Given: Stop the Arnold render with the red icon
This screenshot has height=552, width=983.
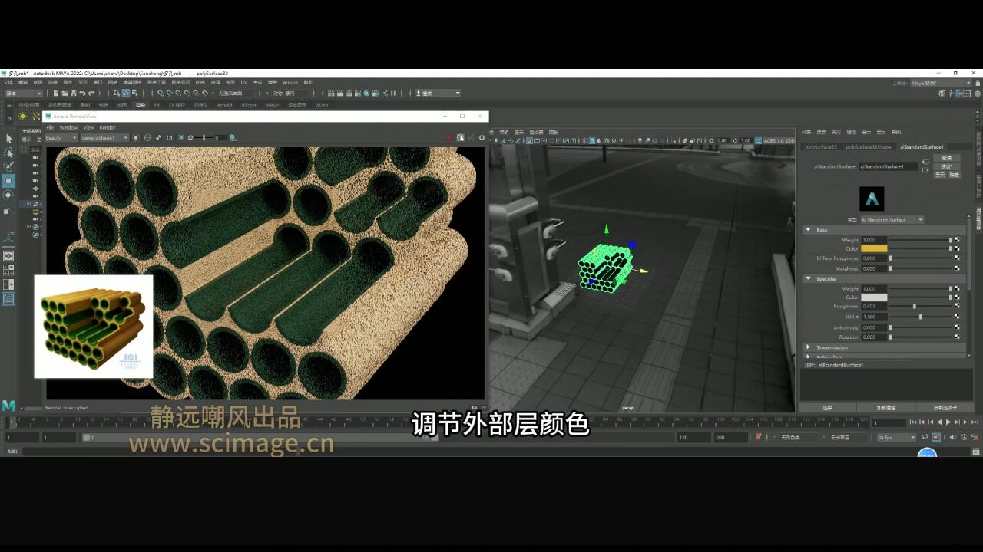Looking at the screenshot, I should pyautogui.click(x=449, y=138).
